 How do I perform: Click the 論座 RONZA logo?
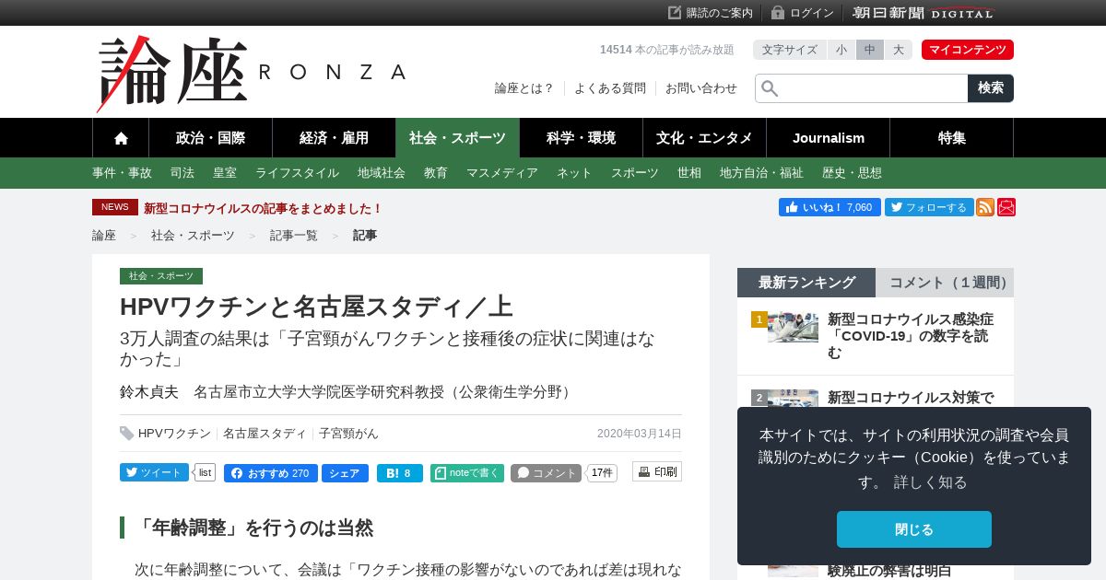(x=251, y=74)
